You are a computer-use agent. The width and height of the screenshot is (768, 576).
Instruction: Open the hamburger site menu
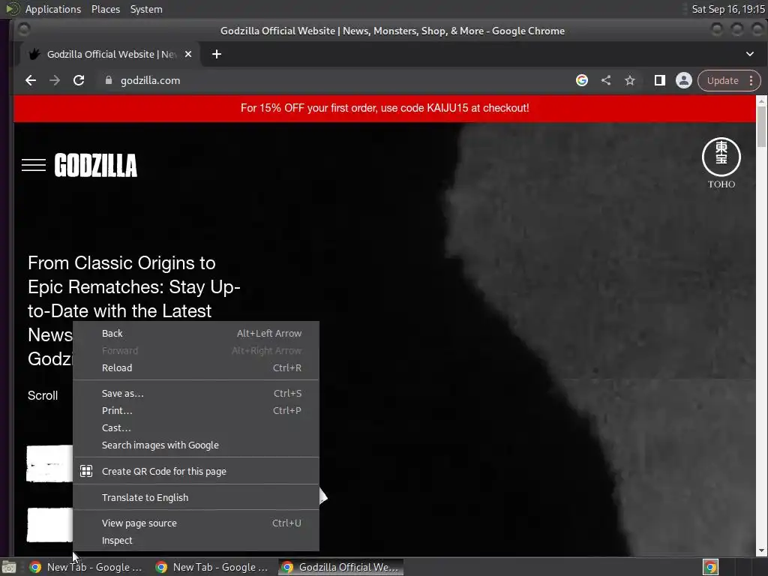[34, 165]
